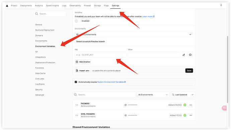231x130 pixels.
Task: Open the three-dot menu for SEND_PASSWORD
Action: (x=191, y=115)
